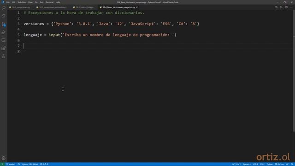The height and width of the screenshot is (166, 295).
Task: Open More Actions ellipsis in editor toolbar
Action: (291, 7)
